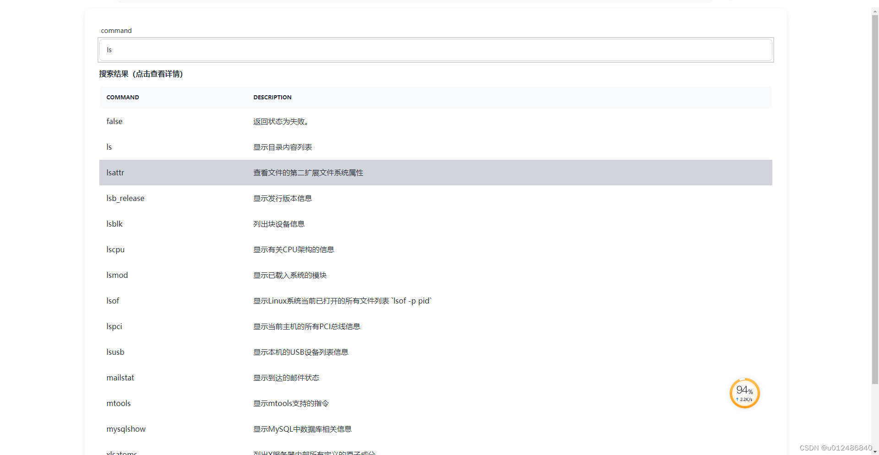The height and width of the screenshot is (455, 879).
Task: Open the 'lsblk' command details
Action: click(x=436, y=224)
